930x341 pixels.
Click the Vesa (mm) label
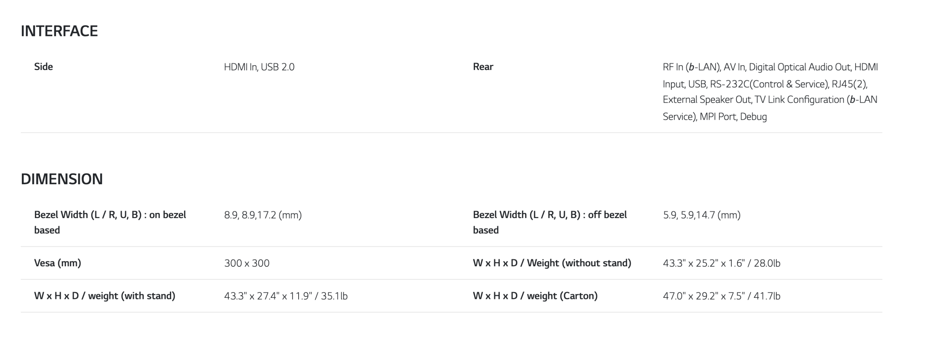coord(57,263)
